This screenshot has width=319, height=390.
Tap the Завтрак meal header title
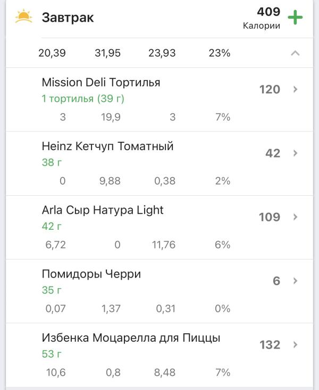pyautogui.click(x=68, y=18)
